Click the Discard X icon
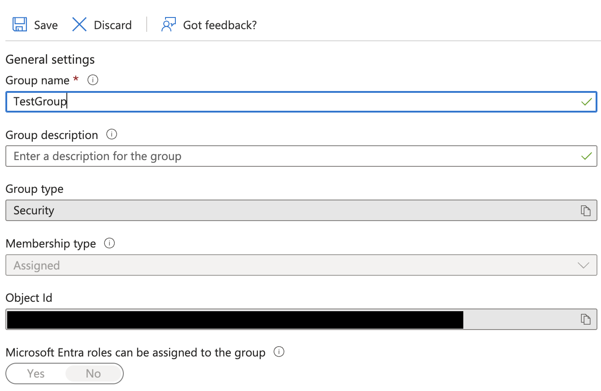Viewport: 601px width, 391px height. click(x=79, y=24)
